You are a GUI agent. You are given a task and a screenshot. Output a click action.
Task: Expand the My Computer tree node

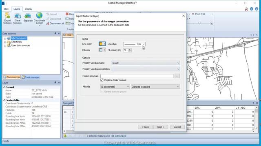[5, 39]
